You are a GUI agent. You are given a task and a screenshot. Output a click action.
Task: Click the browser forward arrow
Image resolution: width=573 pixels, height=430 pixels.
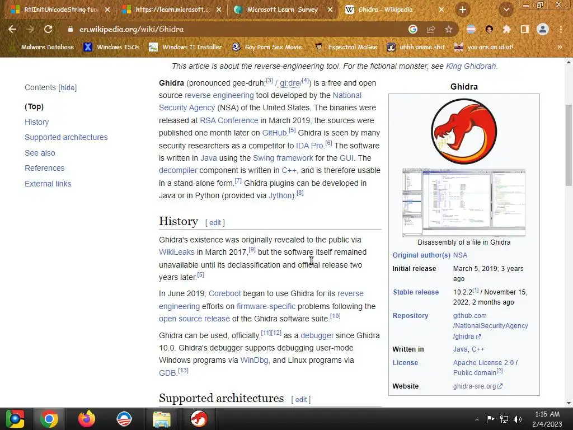[30, 29]
